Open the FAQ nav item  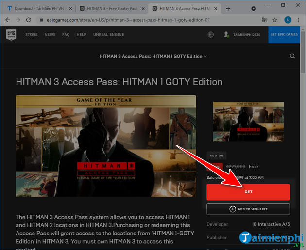[66, 35]
